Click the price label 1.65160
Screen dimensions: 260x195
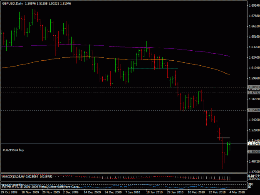tap(254, 37)
